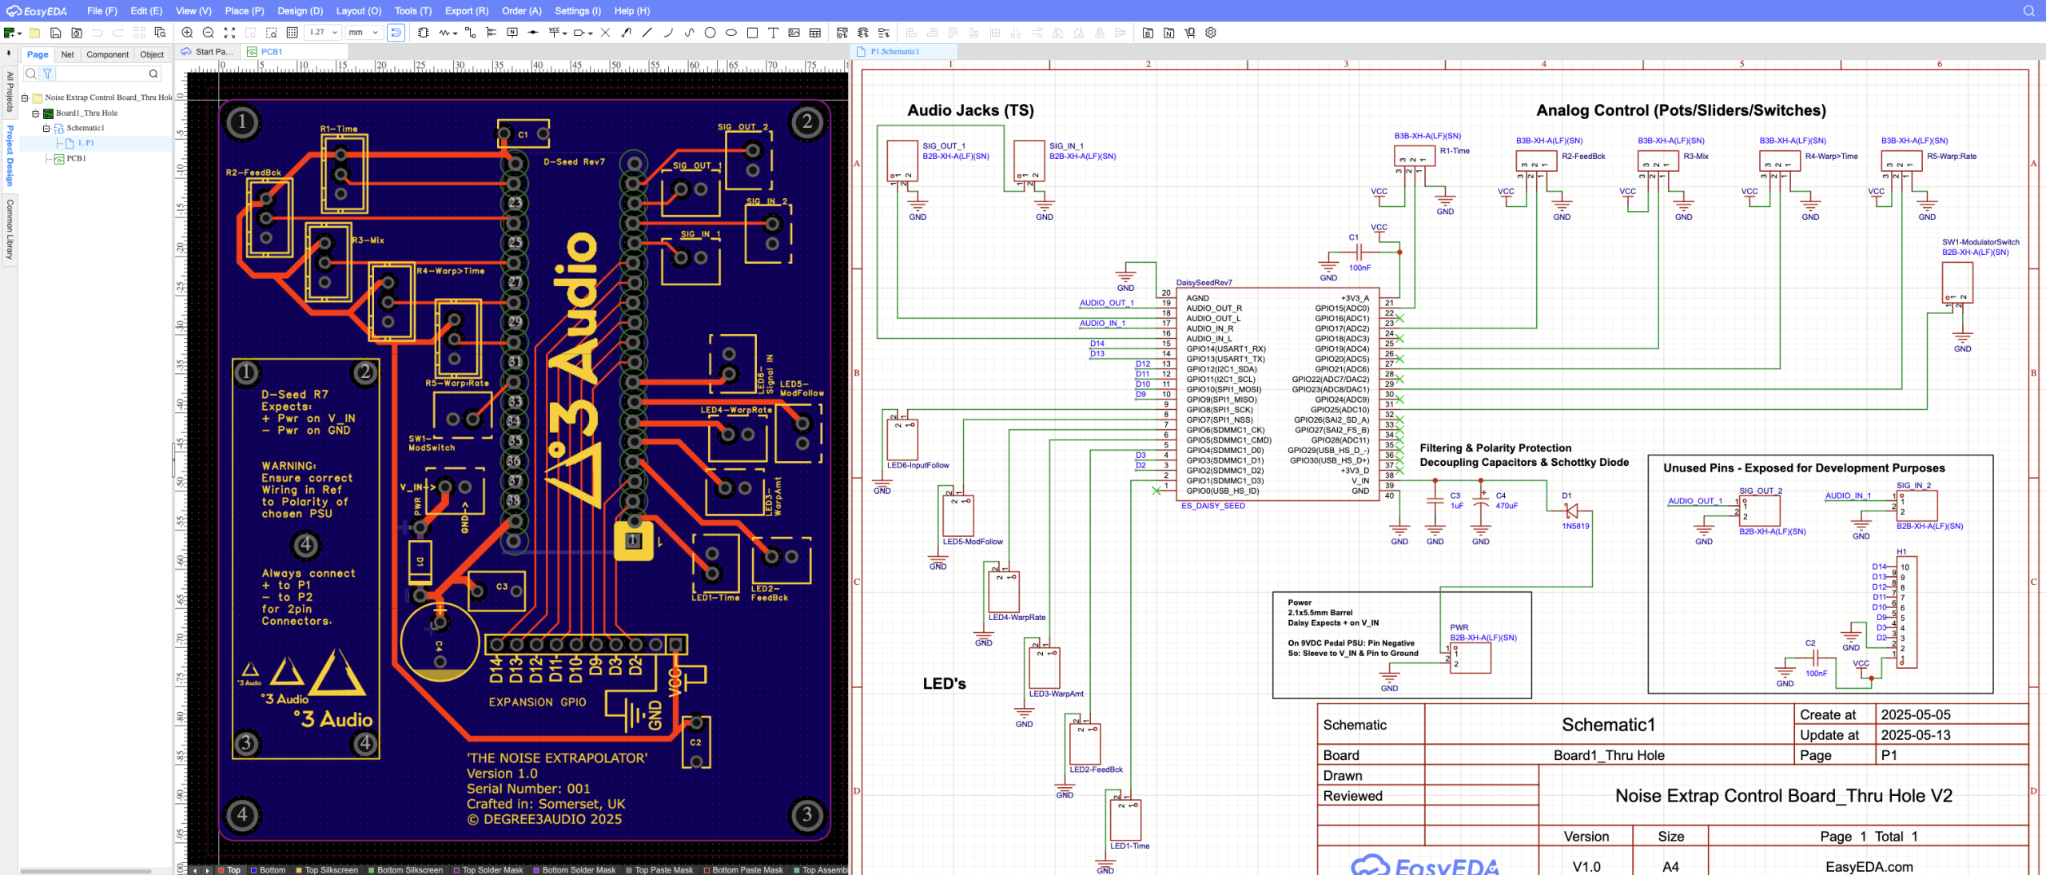Select the Text tool icon
Screen dimensions: 2046x875
(x=773, y=33)
